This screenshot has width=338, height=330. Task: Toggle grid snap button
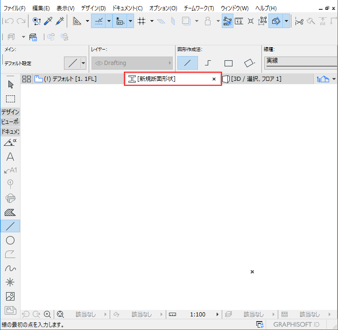(141, 21)
